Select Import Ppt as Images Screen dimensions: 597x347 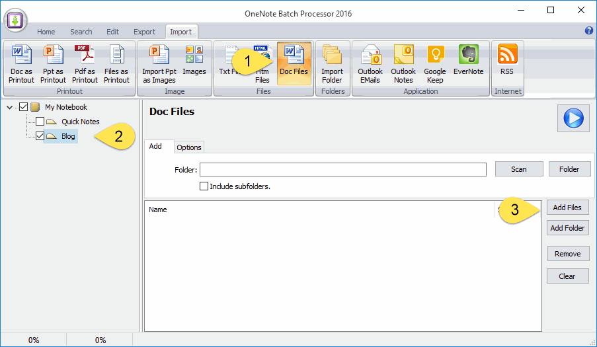pos(159,63)
